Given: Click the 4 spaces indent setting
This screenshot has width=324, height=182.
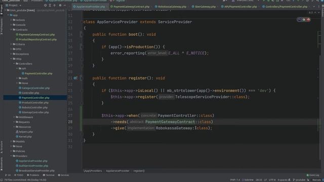Looking at the screenshot, I should [282, 180].
